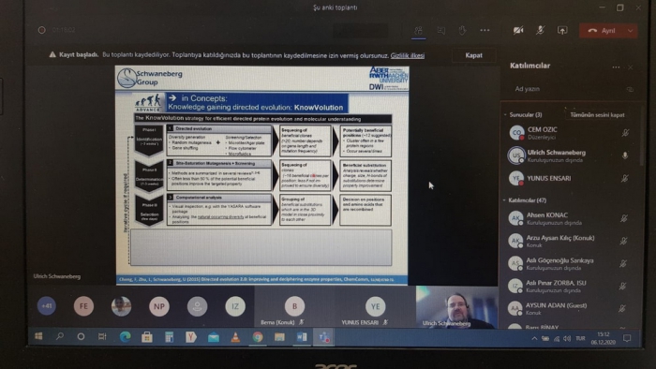Expand the dropdown arrow beside Ayrıl
656x369 pixels.
630,31
